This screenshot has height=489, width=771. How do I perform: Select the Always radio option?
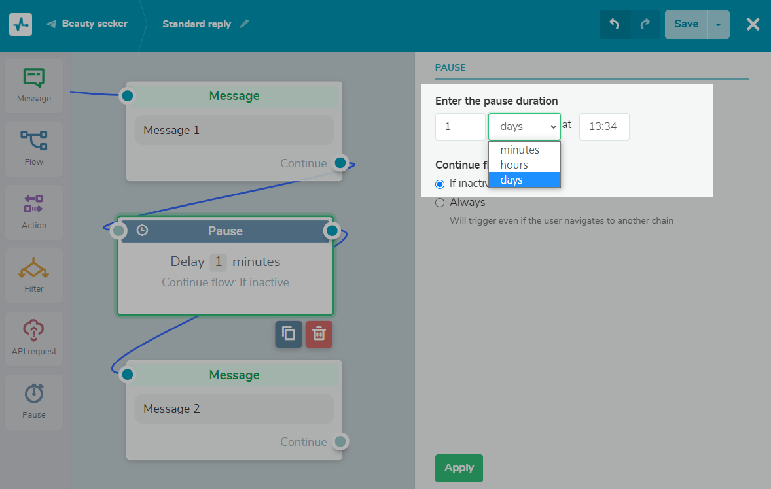[440, 203]
